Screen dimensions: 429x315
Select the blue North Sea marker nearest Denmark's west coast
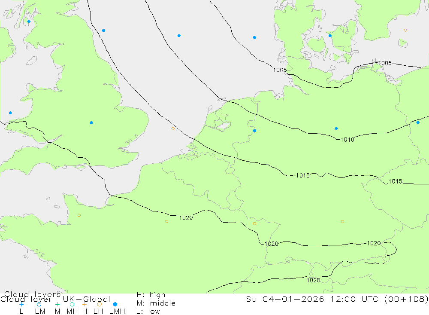pyautogui.click(x=254, y=37)
